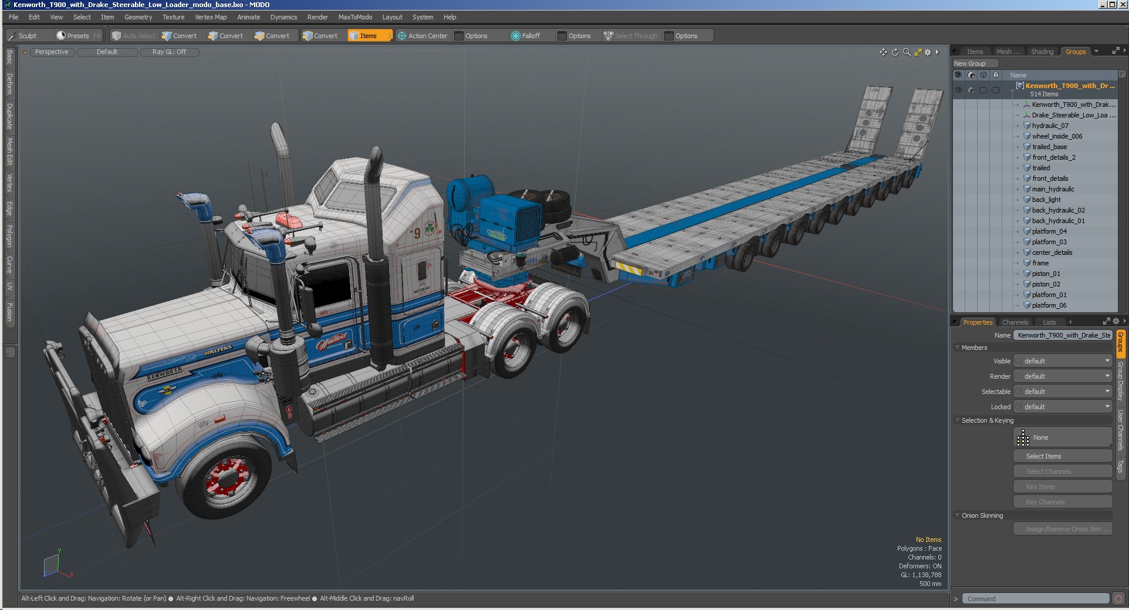Screen dimensions: 1129x610
Task: Click the Select Through icon
Action: click(609, 36)
